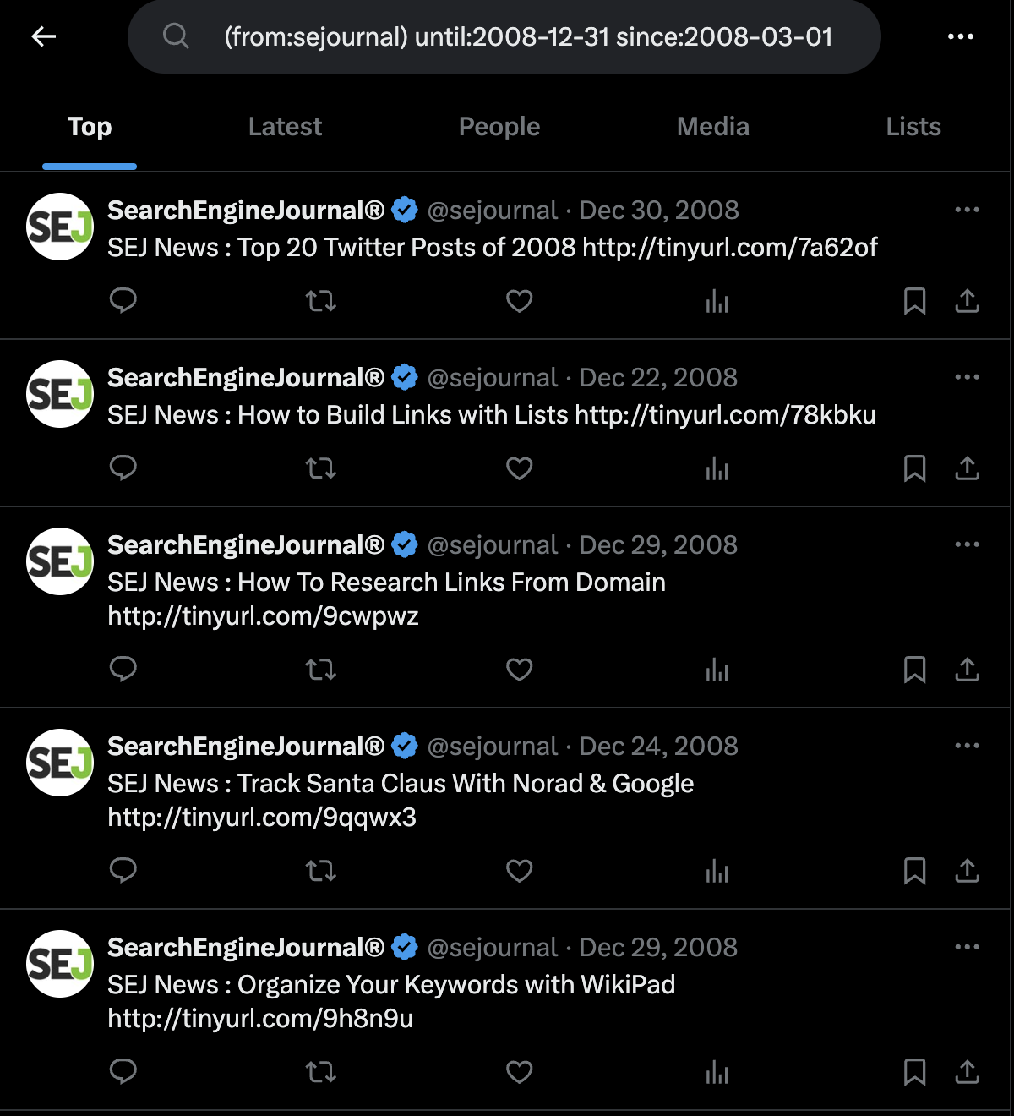View analytics of Dec 30 tweet
The width and height of the screenshot is (1014, 1116).
[717, 301]
